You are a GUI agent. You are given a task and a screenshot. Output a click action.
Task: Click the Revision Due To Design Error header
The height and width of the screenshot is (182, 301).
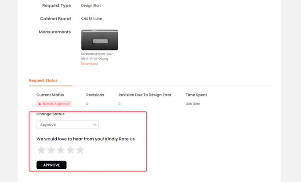pyautogui.click(x=145, y=95)
